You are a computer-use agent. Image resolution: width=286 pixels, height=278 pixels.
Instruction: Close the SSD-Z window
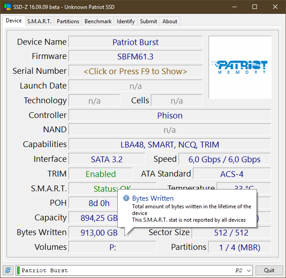click(x=275, y=7)
